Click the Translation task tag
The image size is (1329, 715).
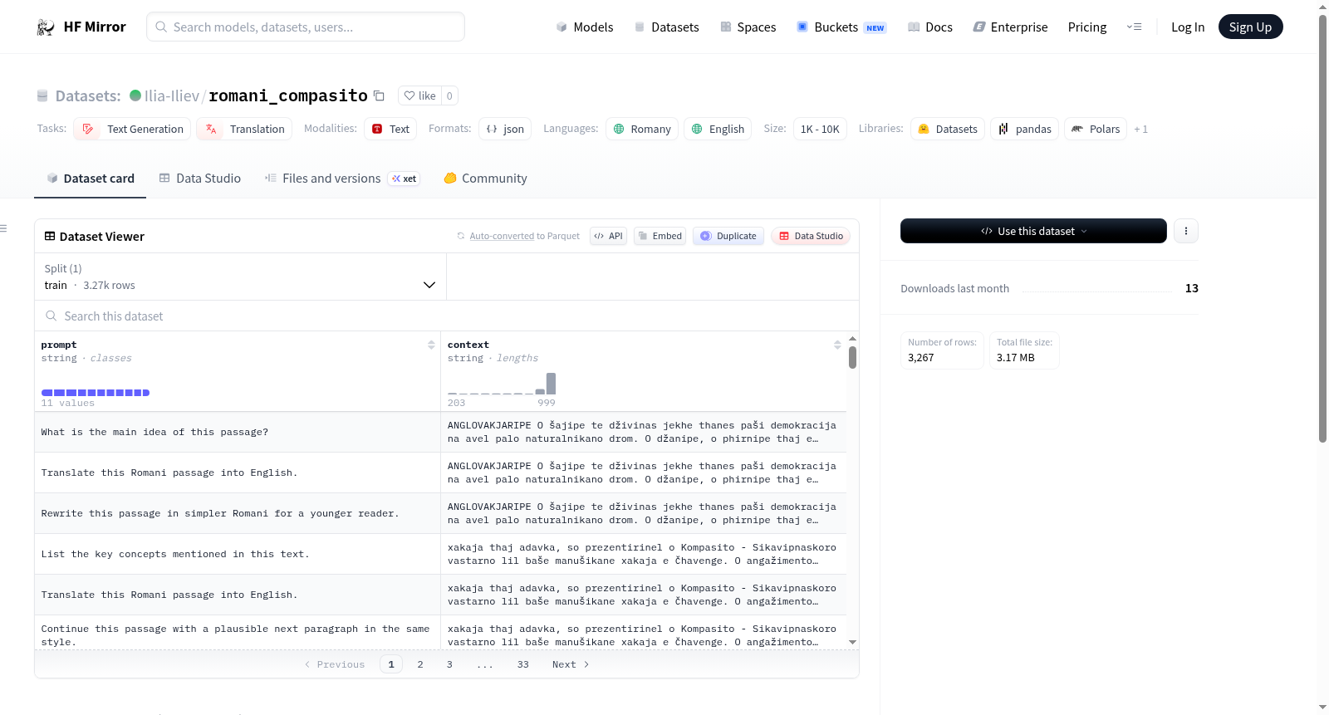coord(244,129)
